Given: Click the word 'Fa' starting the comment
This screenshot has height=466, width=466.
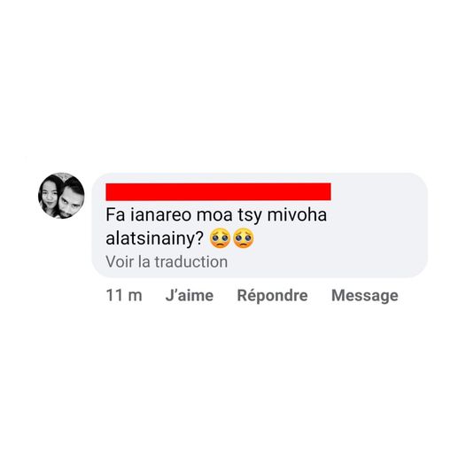Looking at the screenshot, I should click(115, 215).
